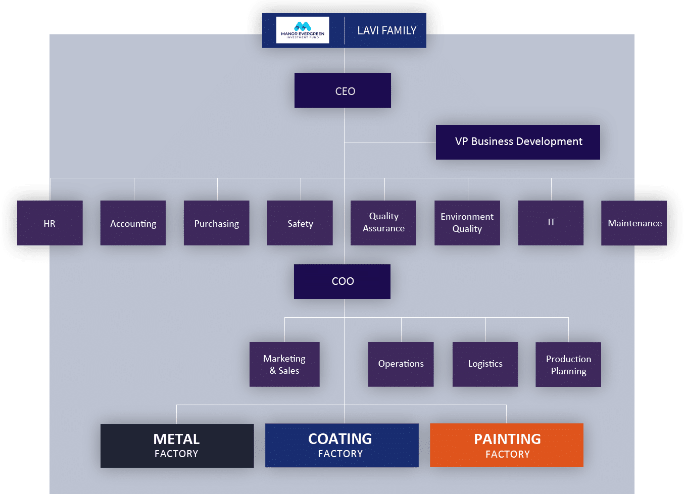Click the Logistics box

pos(485,364)
